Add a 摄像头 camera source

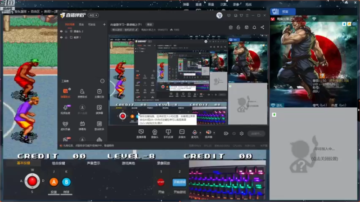click(x=155, y=133)
